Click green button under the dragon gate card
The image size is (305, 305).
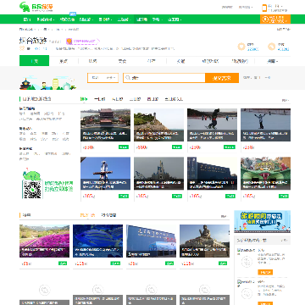coord(284,196)
